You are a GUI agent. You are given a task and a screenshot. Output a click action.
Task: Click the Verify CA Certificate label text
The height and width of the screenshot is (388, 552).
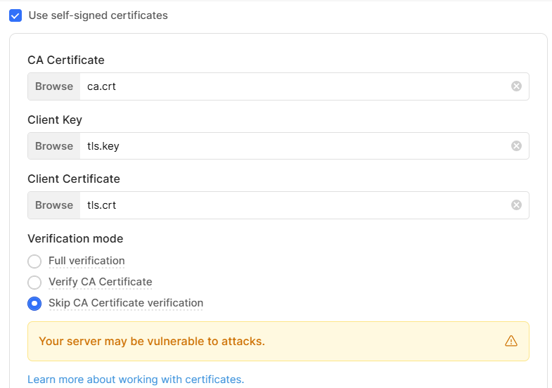pyautogui.click(x=101, y=282)
